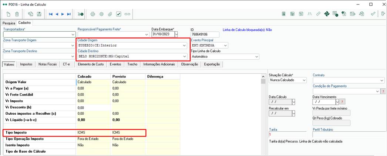Click the ID input field
Screen dimensions: 387x156
(205, 34)
